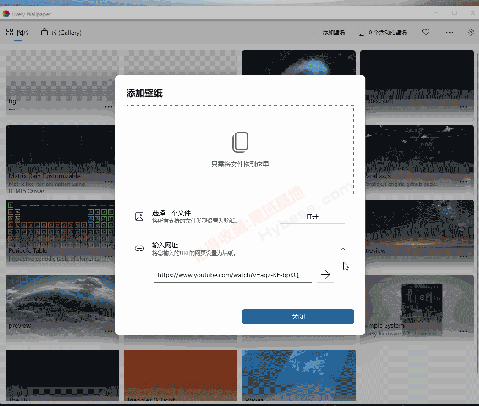The width and height of the screenshot is (479, 406).
Task: Open the settings gear icon
Action: [x=470, y=33]
